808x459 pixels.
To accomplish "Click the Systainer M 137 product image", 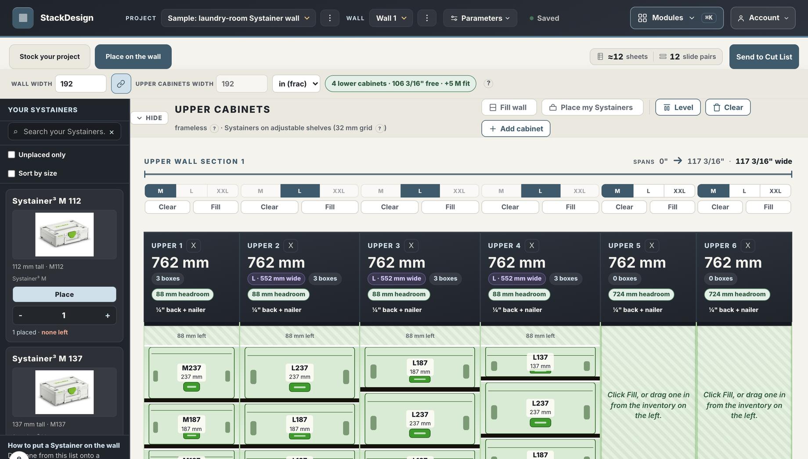I will (x=65, y=392).
